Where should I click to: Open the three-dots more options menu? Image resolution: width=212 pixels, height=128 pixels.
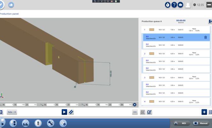coord(135,112)
